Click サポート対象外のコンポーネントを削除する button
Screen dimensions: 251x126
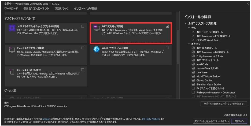(x=224, y=104)
